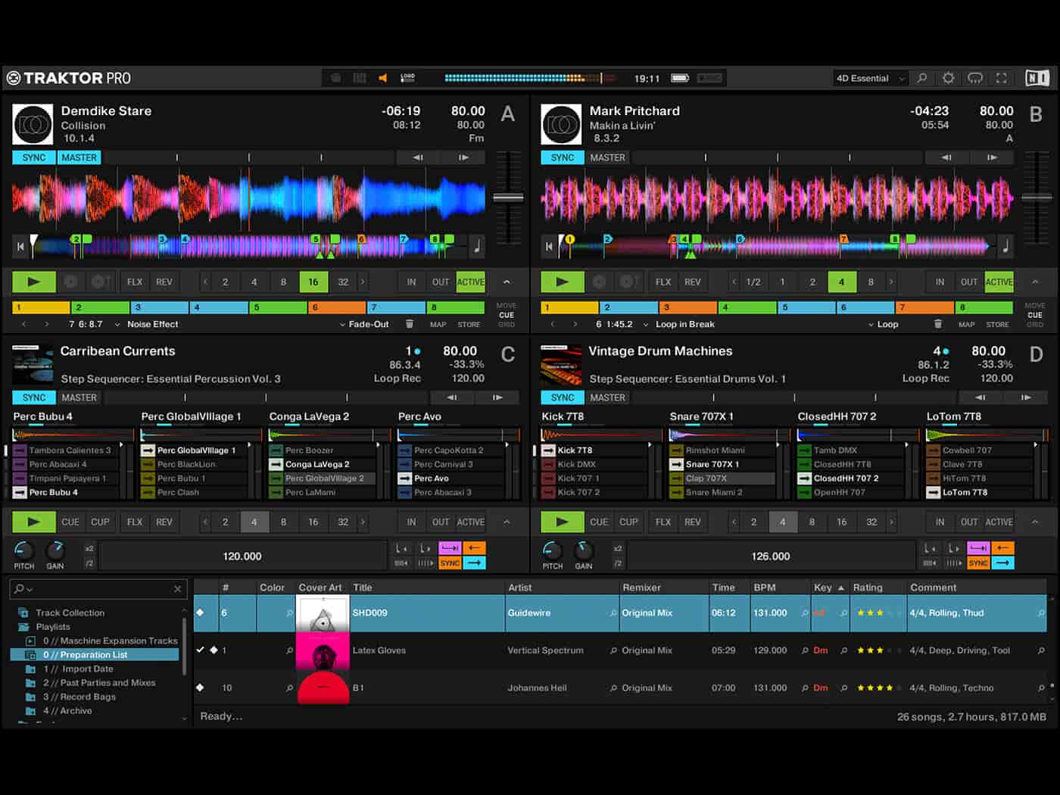Image resolution: width=1060 pixels, height=795 pixels.
Task: Click the trash icon next to Fade-Out
Action: click(410, 324)
